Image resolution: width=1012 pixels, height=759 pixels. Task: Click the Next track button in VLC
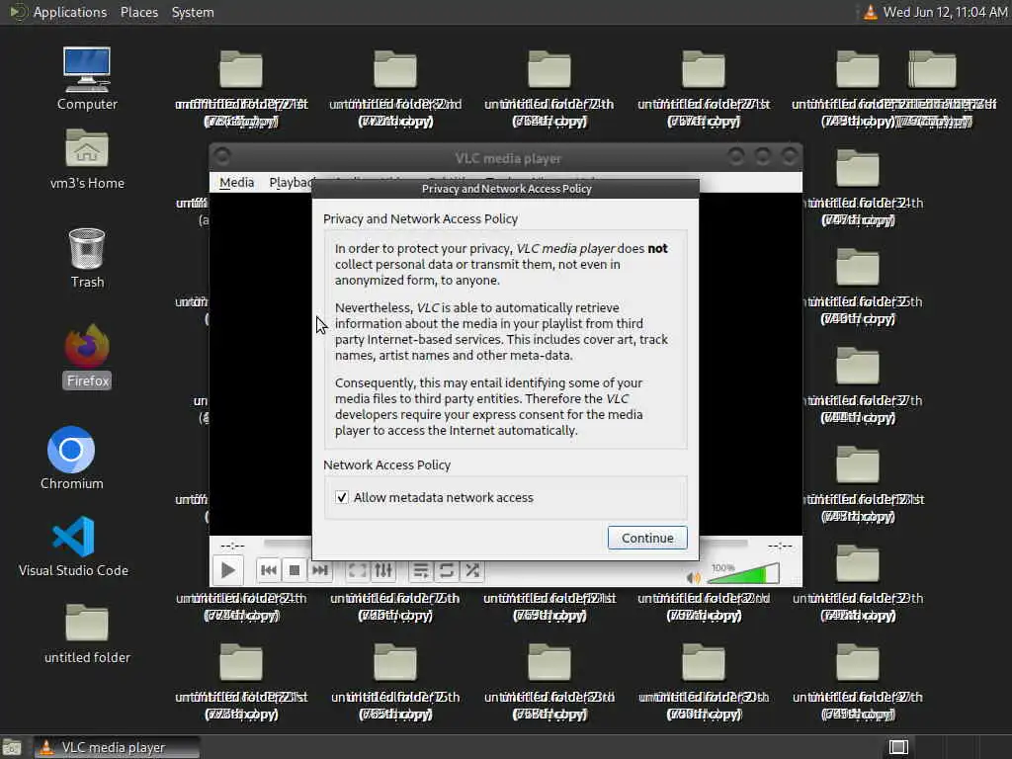pyautogui.click(x=320, y=570)
